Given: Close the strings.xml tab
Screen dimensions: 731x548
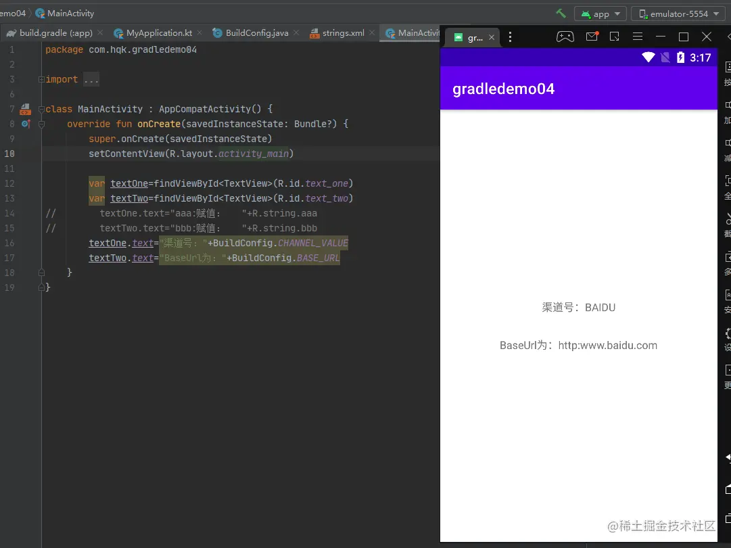Looking at the screenshot, I should [371, 32].
